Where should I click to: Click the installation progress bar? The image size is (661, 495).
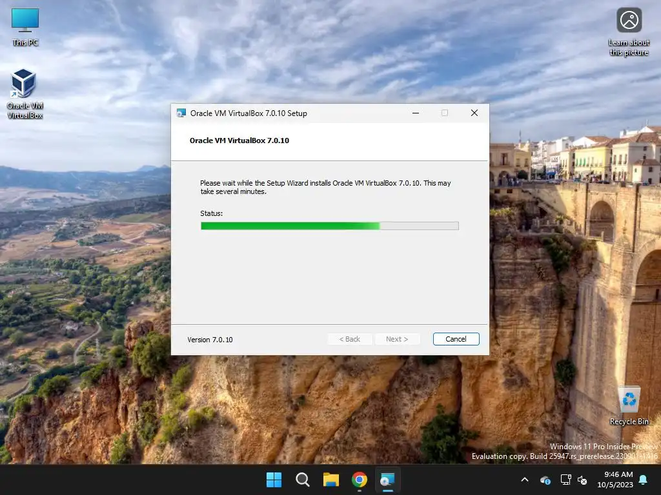[x=330, y=226]
